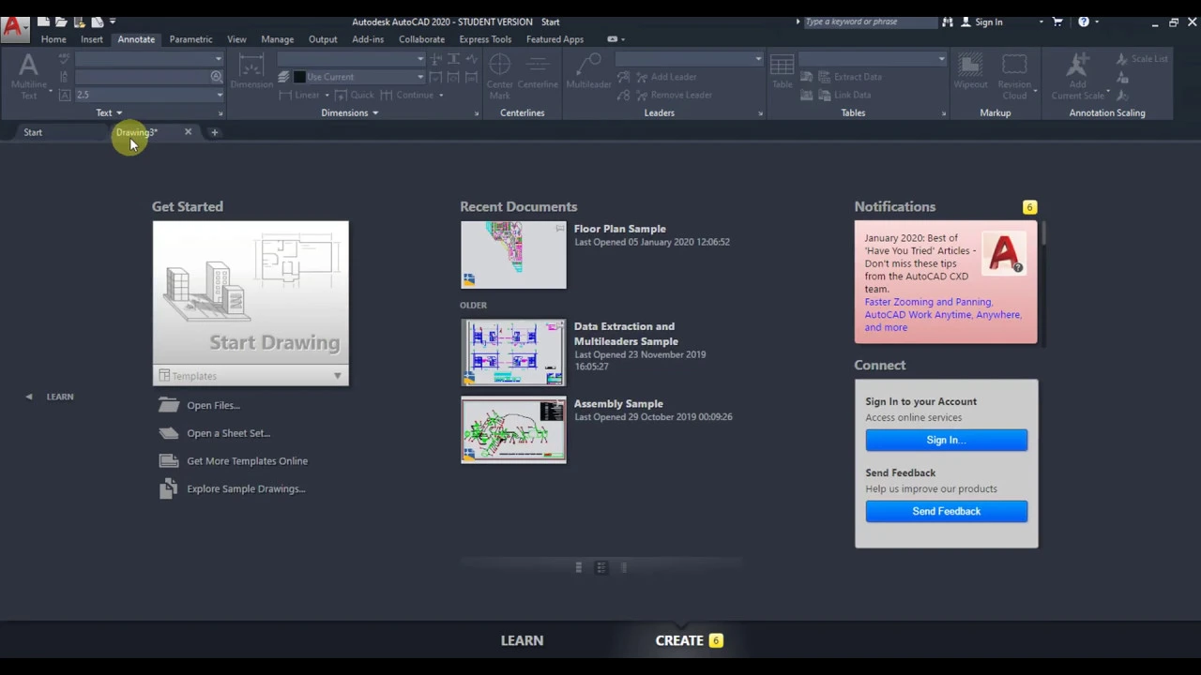Click the Start Drawing tile
Viewport: 1201px width, 675px height.
point(251,293)
